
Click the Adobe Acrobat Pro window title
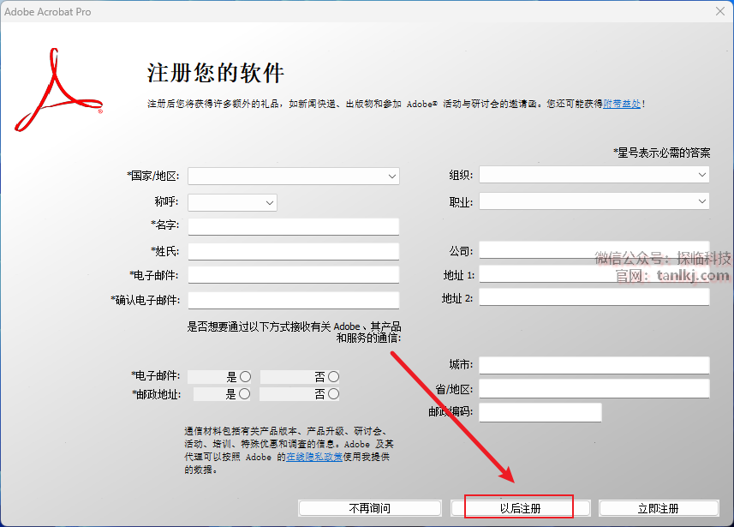(48, 12)
